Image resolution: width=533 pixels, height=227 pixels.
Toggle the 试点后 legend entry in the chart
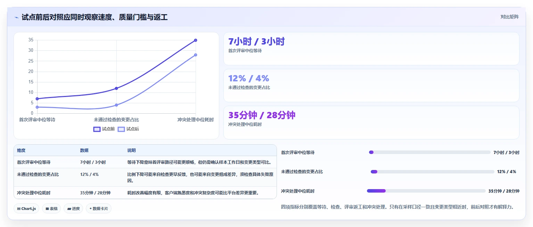[x=129, y=129]
